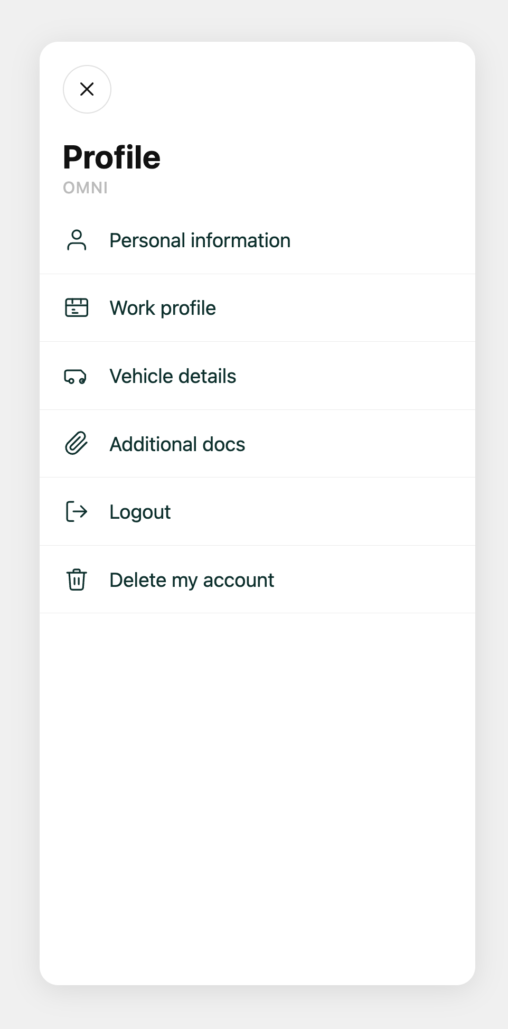
Task: Open the Personal information menu entry
Action: [257, 240]
